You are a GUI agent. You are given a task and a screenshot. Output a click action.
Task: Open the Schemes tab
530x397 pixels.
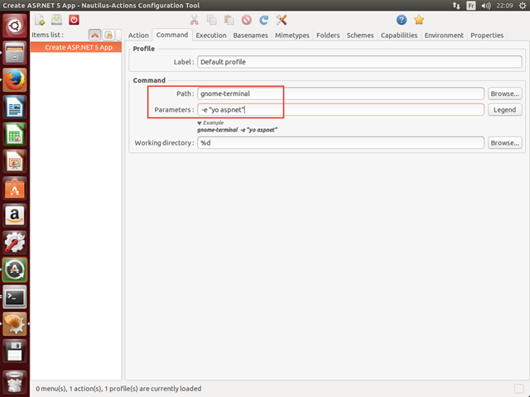click(360, 35)
